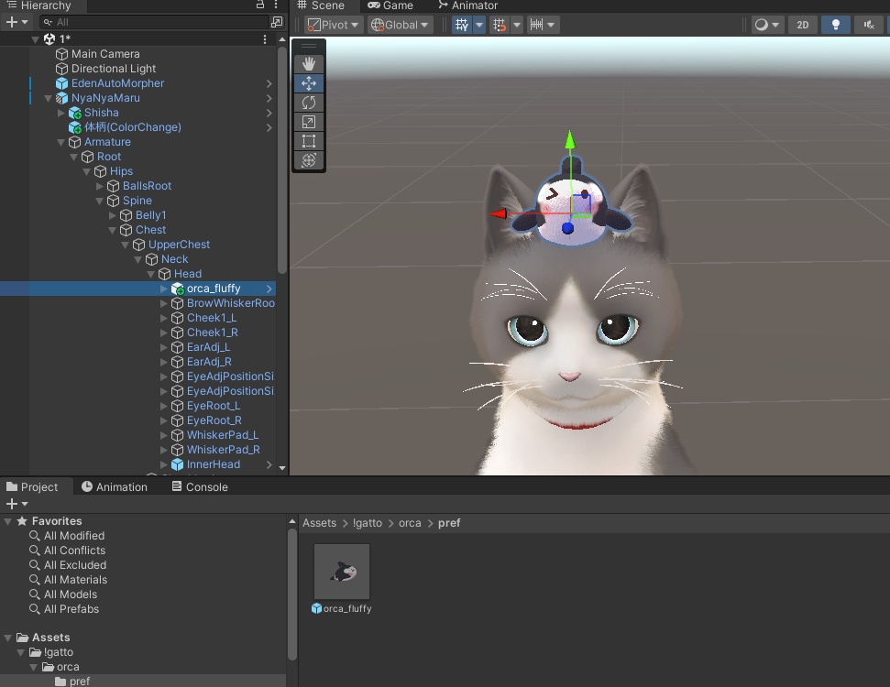Click Hierarchy scrollbar down arrow

[282, 469]
